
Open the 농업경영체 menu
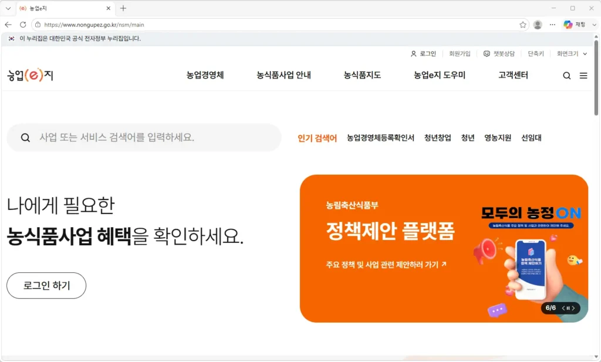click(205, 75)
